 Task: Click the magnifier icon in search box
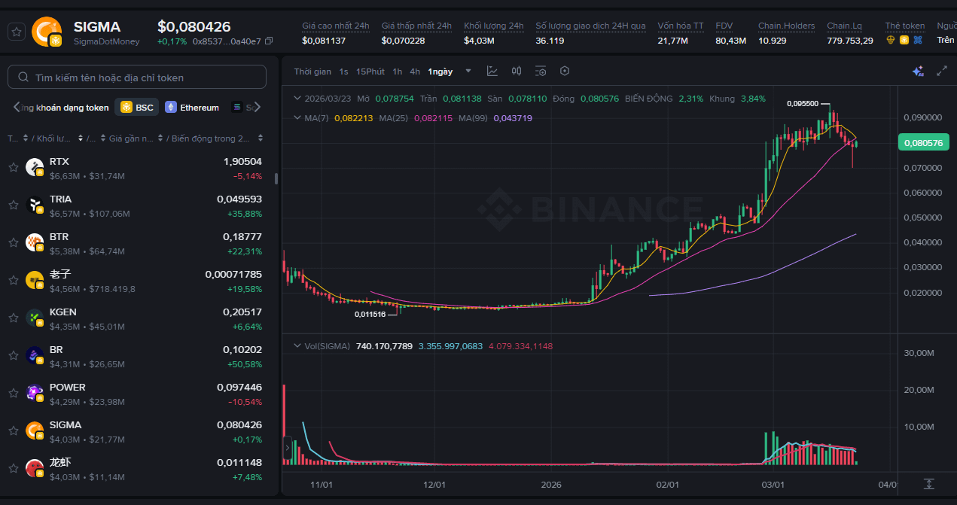point(23,78)
